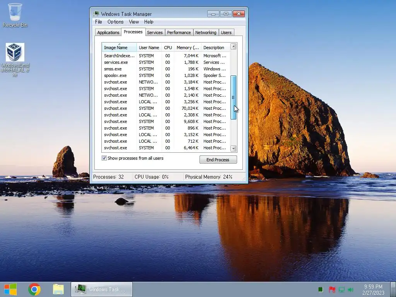Screen dimensions: 396x297
Task: Open the Options menu
Action: (x=115, y=22)
